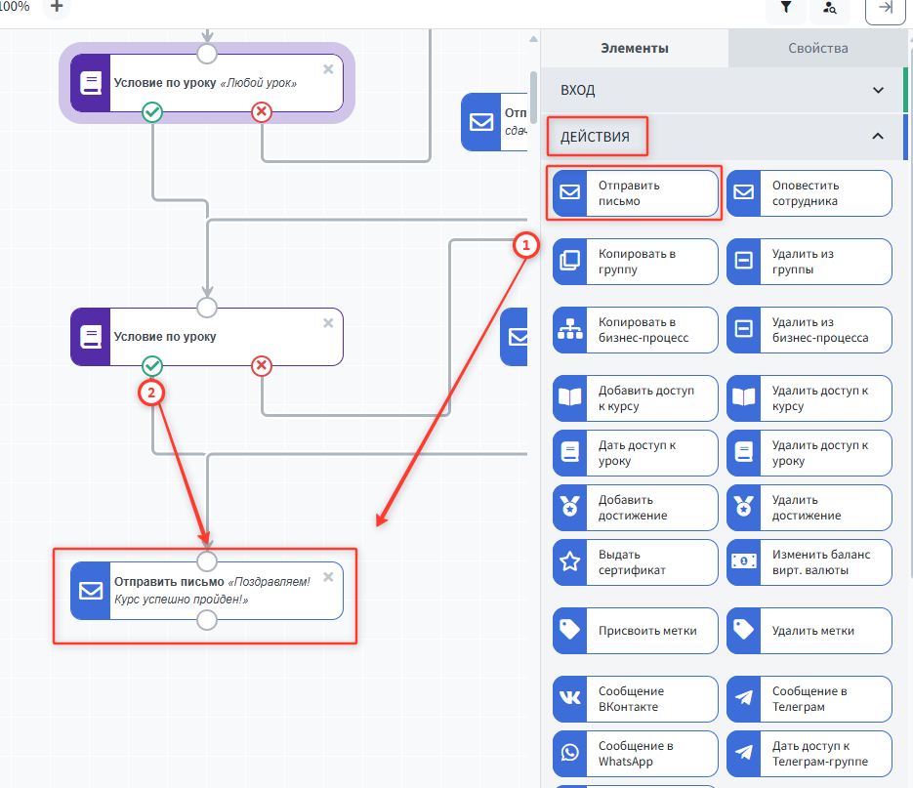Click red cross output of 'Любой урок' condition
Viewport: 913px width, 788px height.
click(x=262, y=112)
